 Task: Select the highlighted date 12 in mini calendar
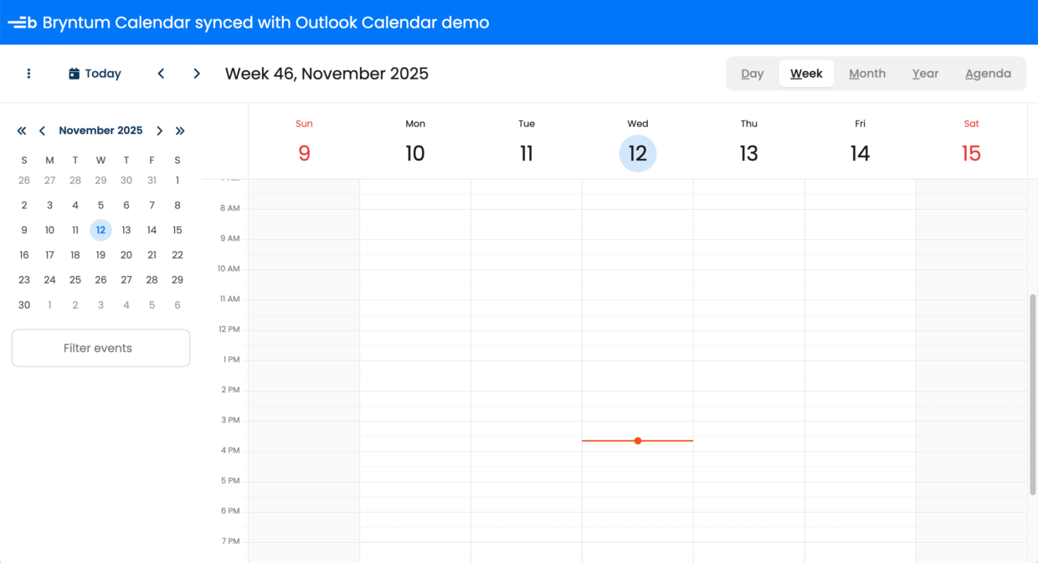click(x=100, y=229)
